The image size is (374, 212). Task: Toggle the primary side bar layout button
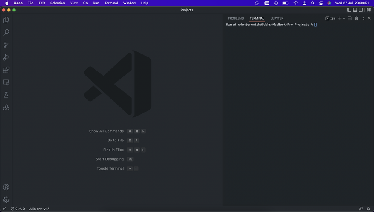pyautogui.click(x=349, y=10)
